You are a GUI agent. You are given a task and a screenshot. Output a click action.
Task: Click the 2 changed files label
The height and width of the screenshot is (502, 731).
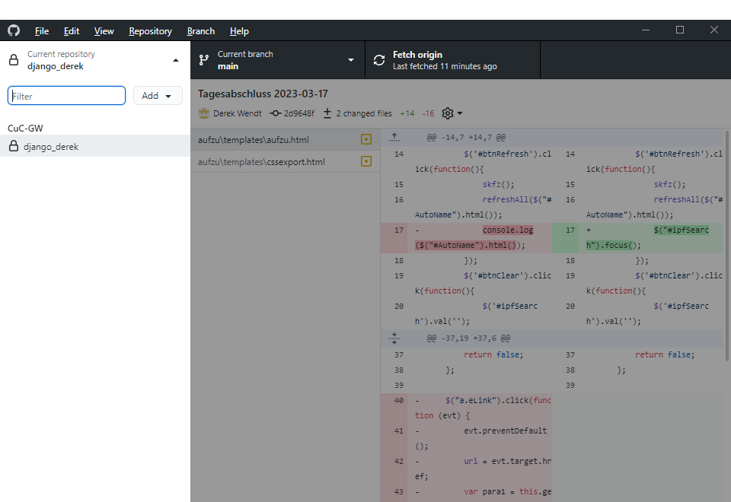(x=364, y=113)
